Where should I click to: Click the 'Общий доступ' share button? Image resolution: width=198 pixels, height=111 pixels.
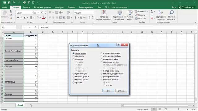(x=186, y=7)
